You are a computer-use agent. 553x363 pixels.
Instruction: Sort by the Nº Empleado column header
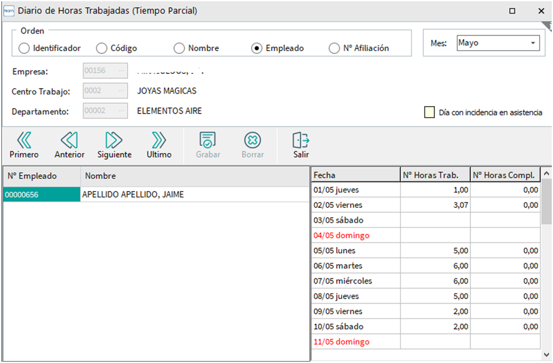tap(42, 176)
